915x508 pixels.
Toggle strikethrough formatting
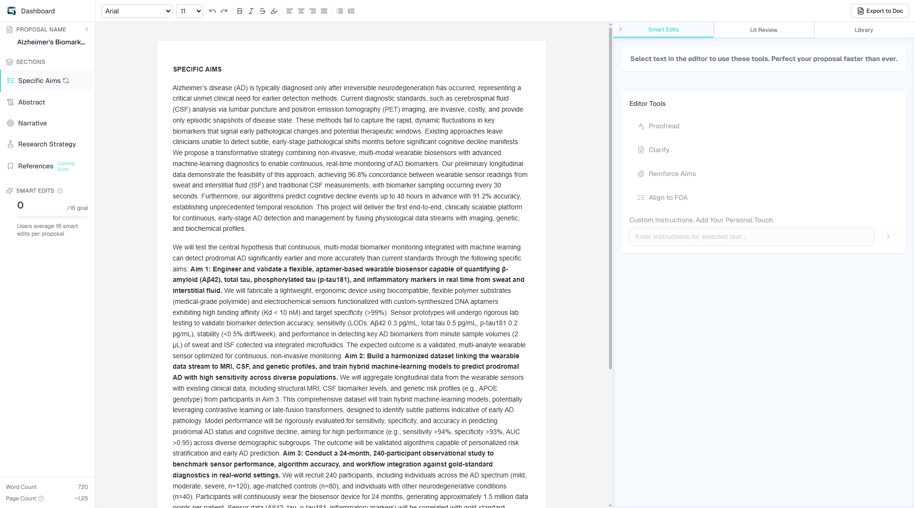point(263,11)
